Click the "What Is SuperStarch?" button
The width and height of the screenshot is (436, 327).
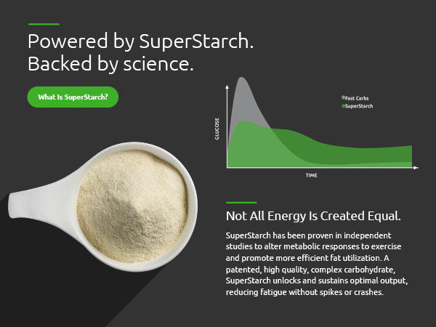pos(73,97)
